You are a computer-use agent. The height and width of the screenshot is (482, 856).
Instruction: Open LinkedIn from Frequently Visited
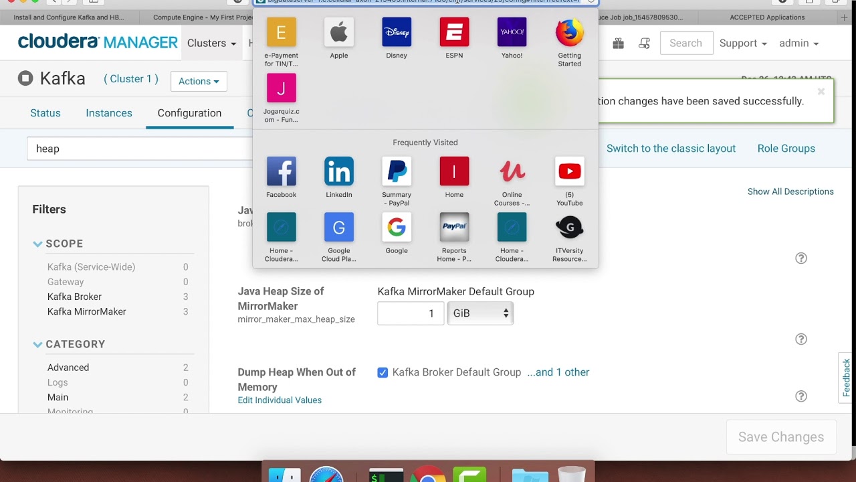coord(339,171)
